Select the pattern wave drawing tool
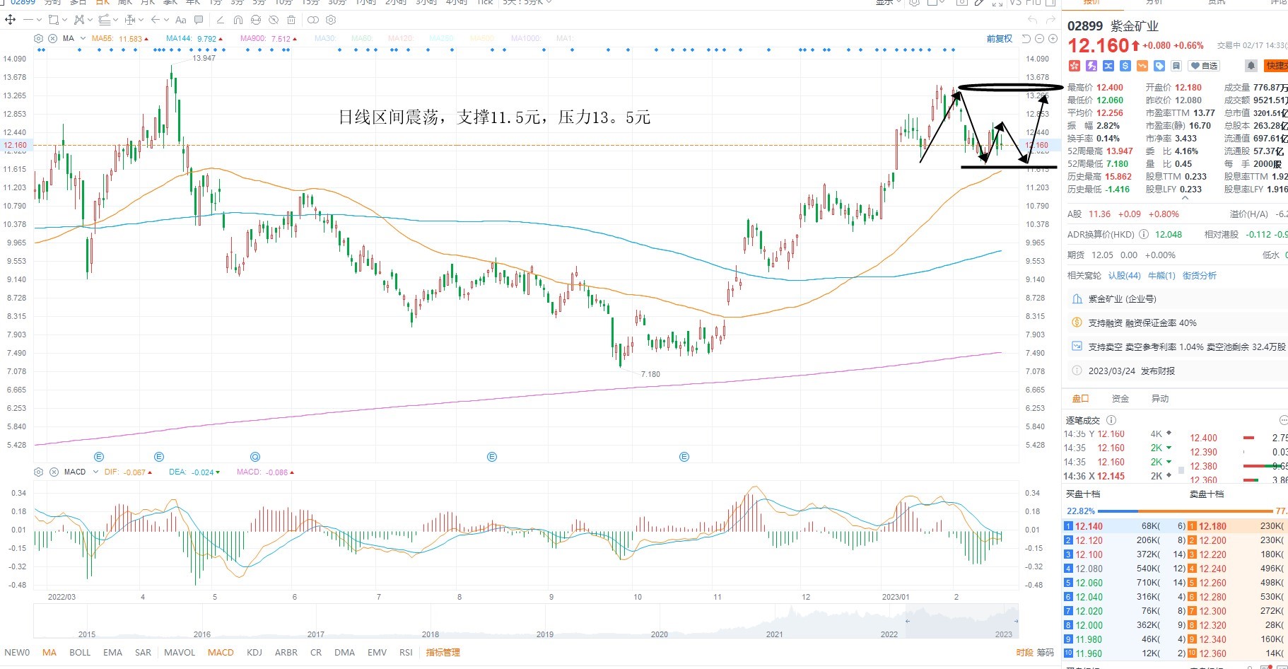 click(x=78, y=19)
